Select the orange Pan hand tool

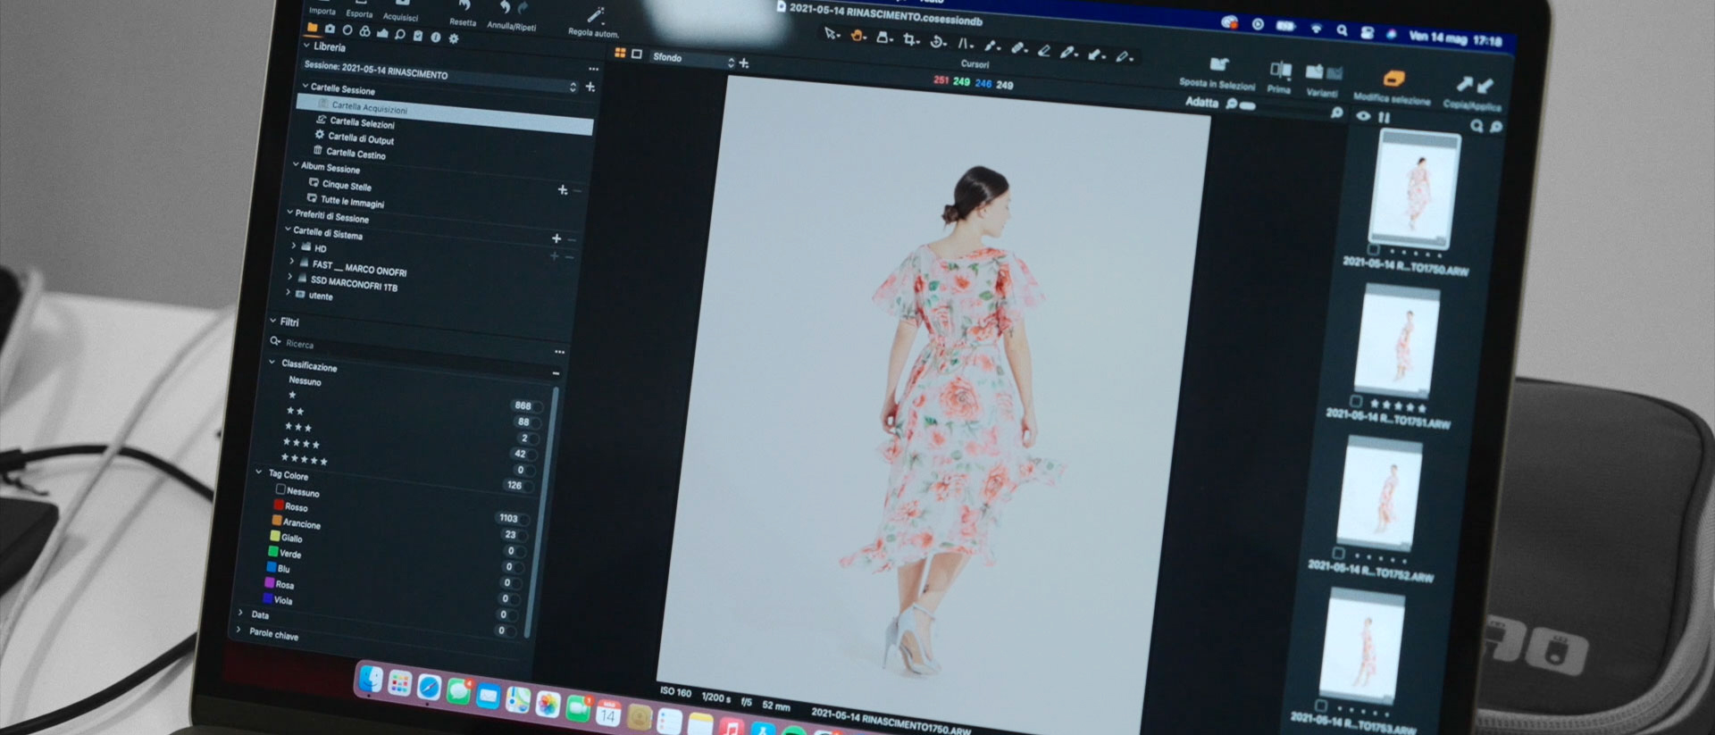tap(857, 36)
